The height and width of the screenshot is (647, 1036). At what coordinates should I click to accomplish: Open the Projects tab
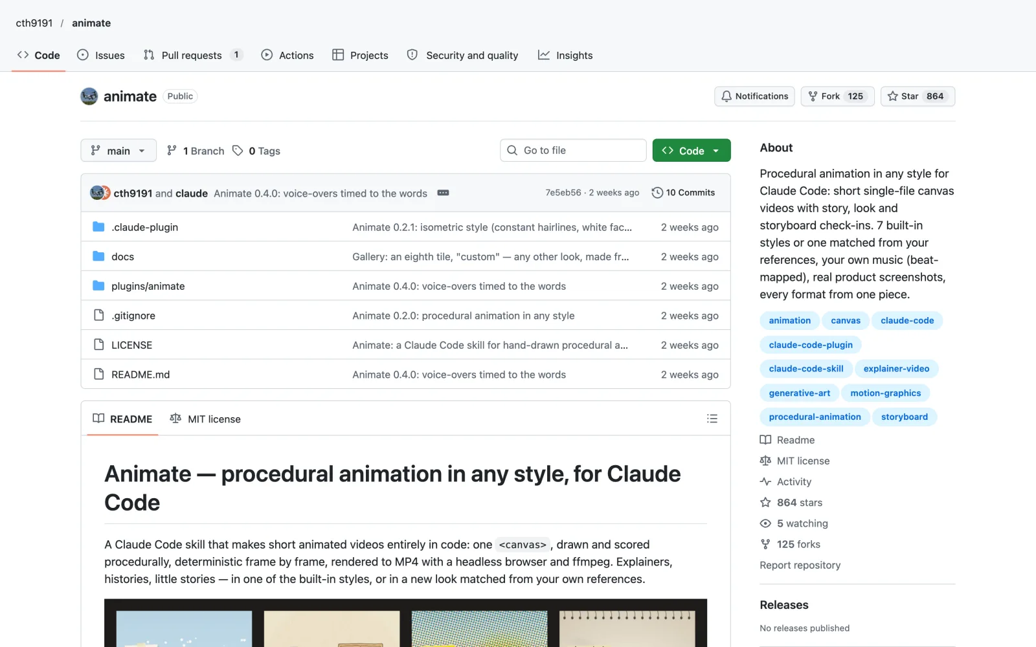pyautogui.click(x=360, y=55)
